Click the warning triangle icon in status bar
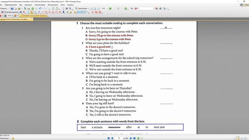Viewport: 249px width, 140px height. click(13, 138)
